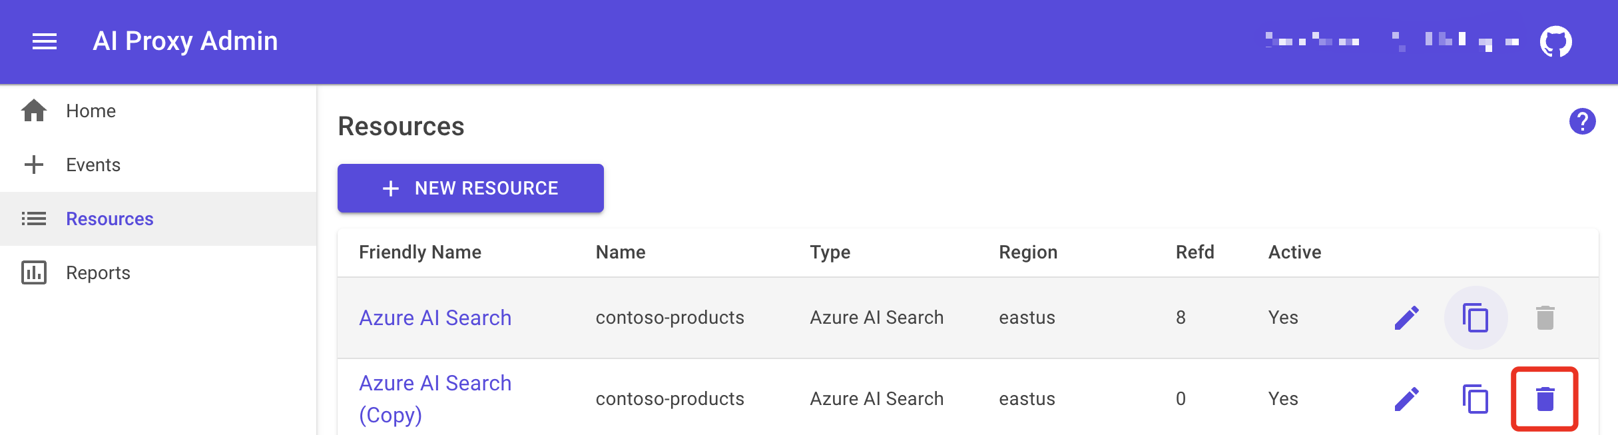Screen dimensions: 1618x435
Task: Click the AI Proxy Admin title
Action: pyautogui.click(x=185, y=41)
